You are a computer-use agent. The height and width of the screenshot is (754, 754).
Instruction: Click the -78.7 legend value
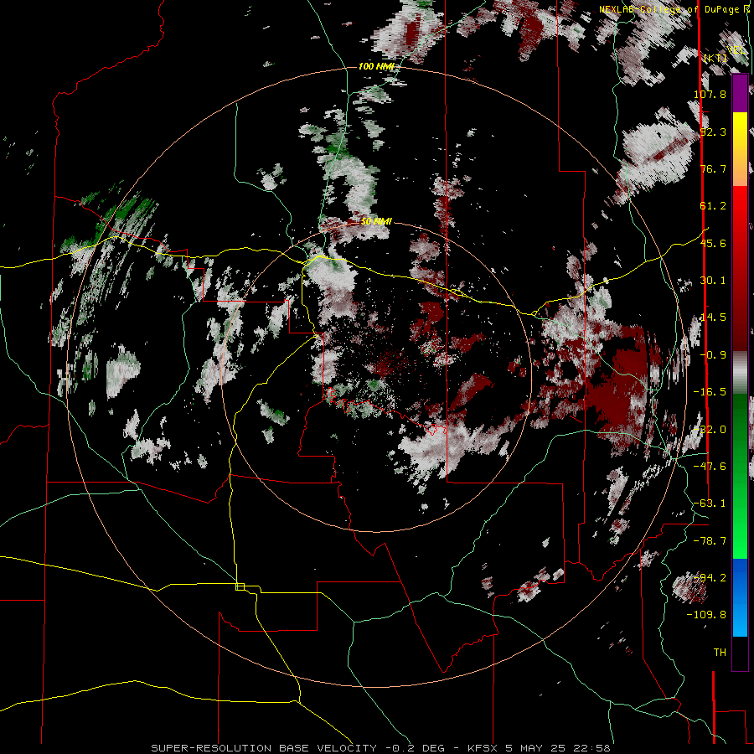click(x=710, y=541)
